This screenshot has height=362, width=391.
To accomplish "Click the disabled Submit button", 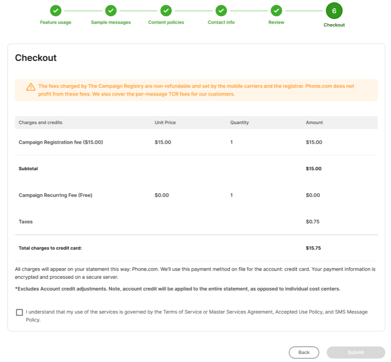I will click(x=356, y=352).
